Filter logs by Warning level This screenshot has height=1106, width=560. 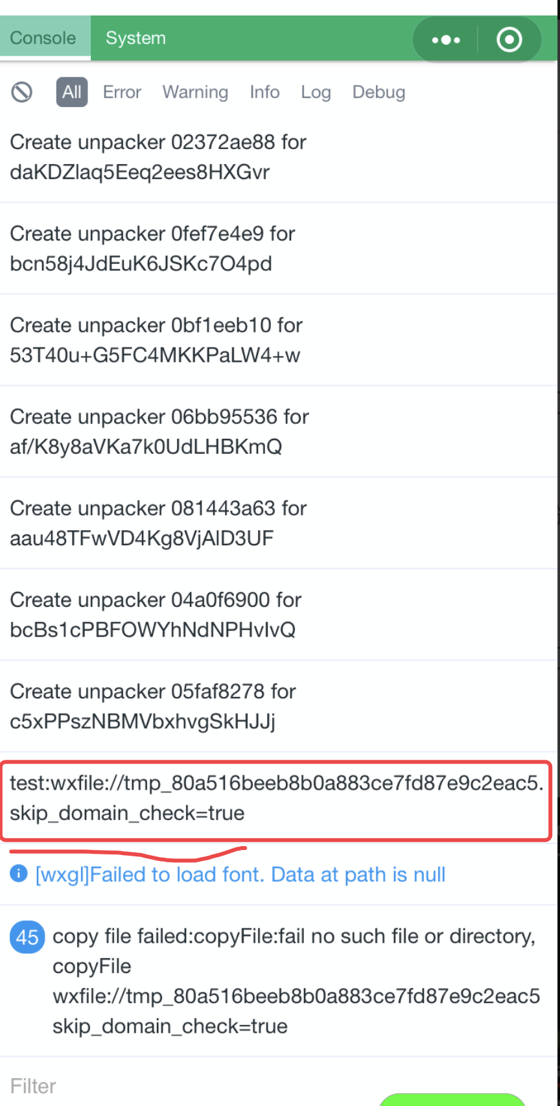pyautogui.click(x=195, y=92)
